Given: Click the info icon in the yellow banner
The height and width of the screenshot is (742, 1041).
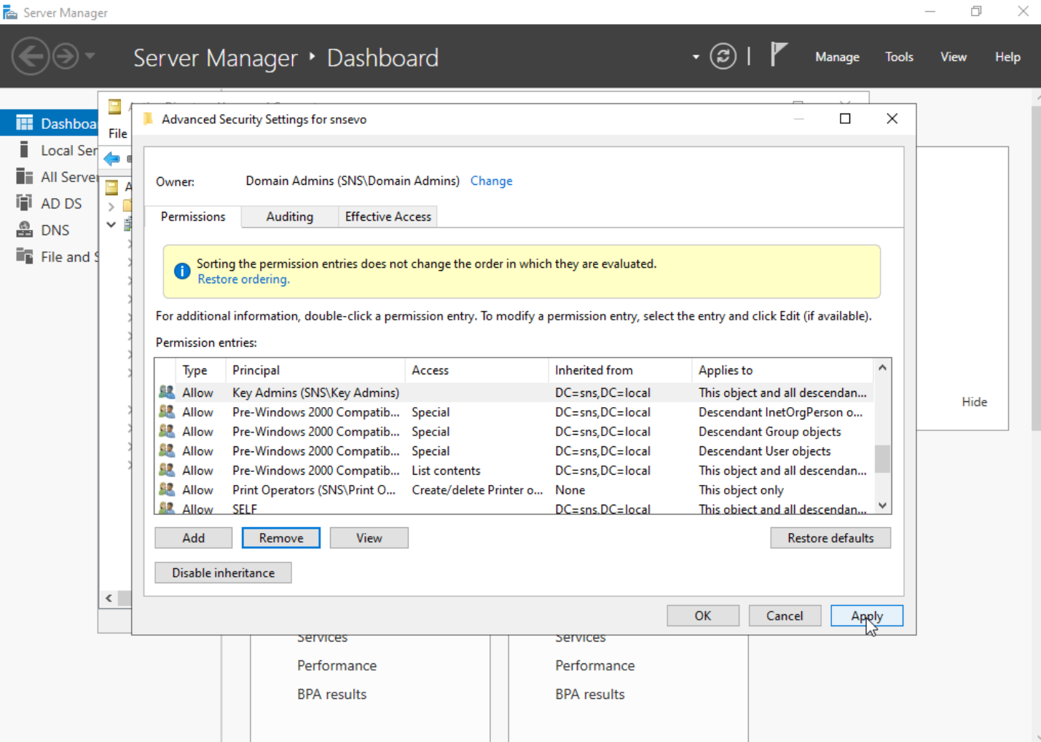Looking at the screenshot, I should click(x=182, y=272).
